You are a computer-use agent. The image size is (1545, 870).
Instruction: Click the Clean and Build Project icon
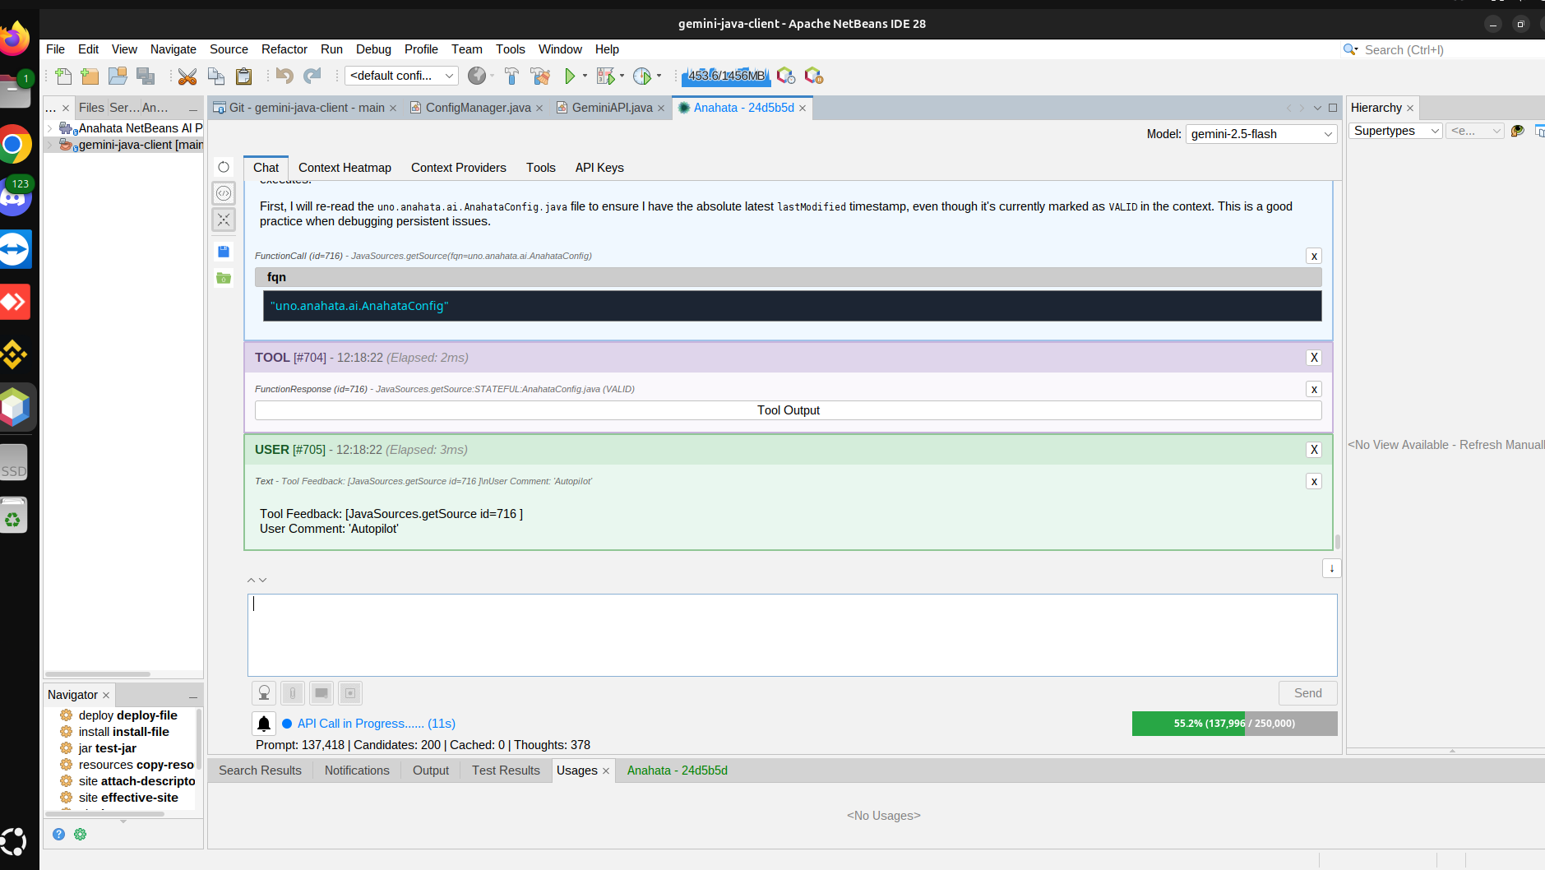pyautogui.click(x=540, y=76)
